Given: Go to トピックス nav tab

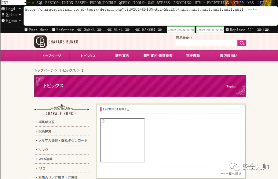Looking at the screenshot, I should (88, 56).
